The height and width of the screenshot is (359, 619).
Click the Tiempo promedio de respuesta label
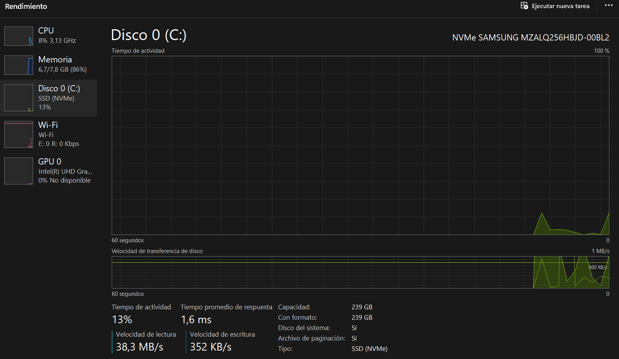pyautogui.click(x=226, y=307)
